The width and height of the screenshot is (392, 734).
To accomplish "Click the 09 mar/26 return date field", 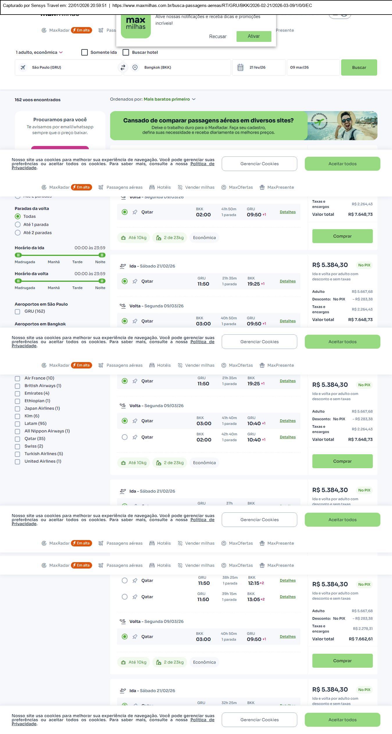I will point(313,67).
